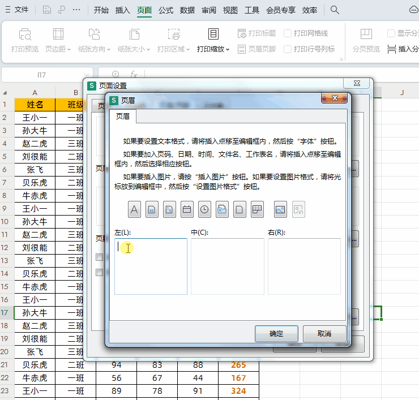Click the fx insert function icon
This screenshot has height=400, width=419.
134,75
